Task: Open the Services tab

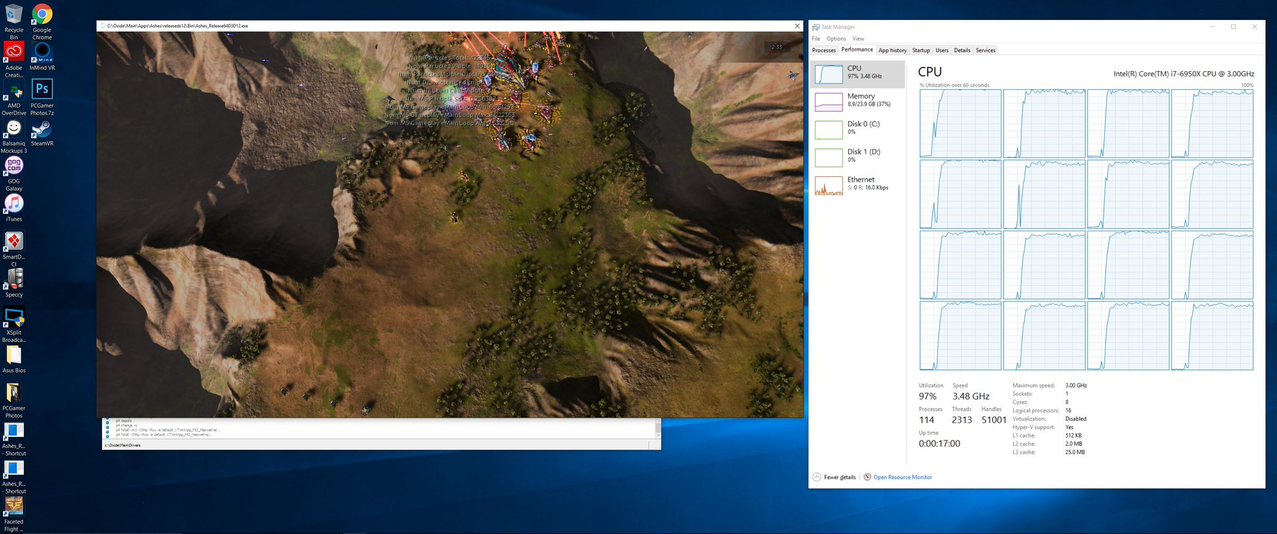Action: (985, 50)
